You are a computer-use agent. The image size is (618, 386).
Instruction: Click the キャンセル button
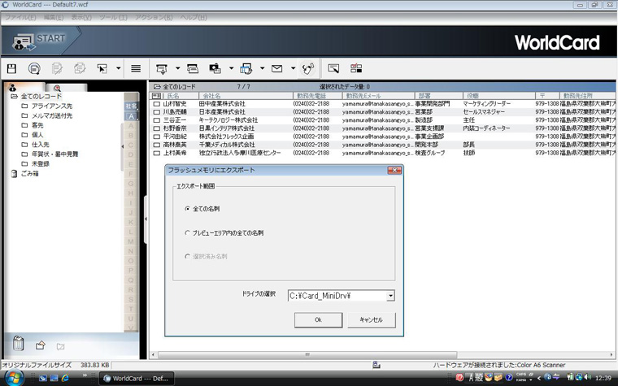click(x=371, y=320)
